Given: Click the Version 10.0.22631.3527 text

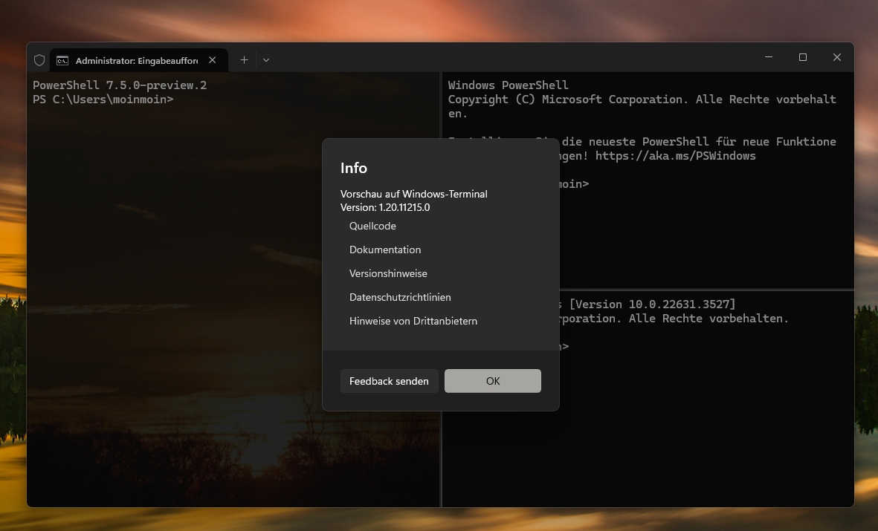Looking at the screenshot, I should click(652, 304).
